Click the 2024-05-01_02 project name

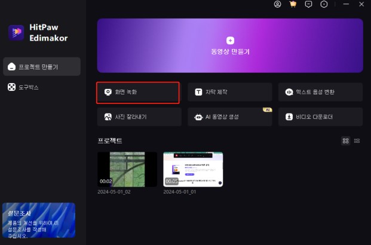tap(114, 192)
